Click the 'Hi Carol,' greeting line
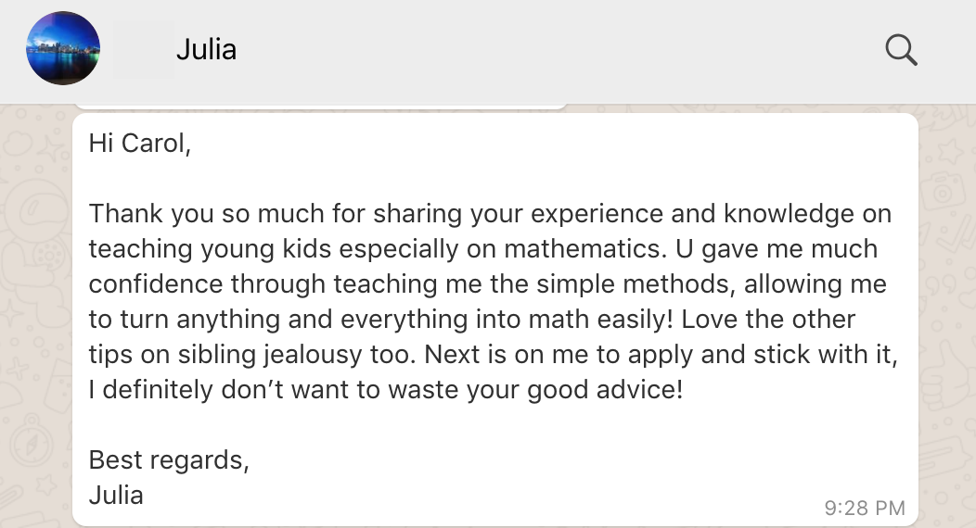This screenshot has width=976, height=528. point(139,144)
